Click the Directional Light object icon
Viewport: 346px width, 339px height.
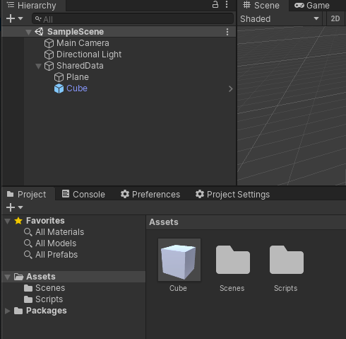click(x=49, y=54)
